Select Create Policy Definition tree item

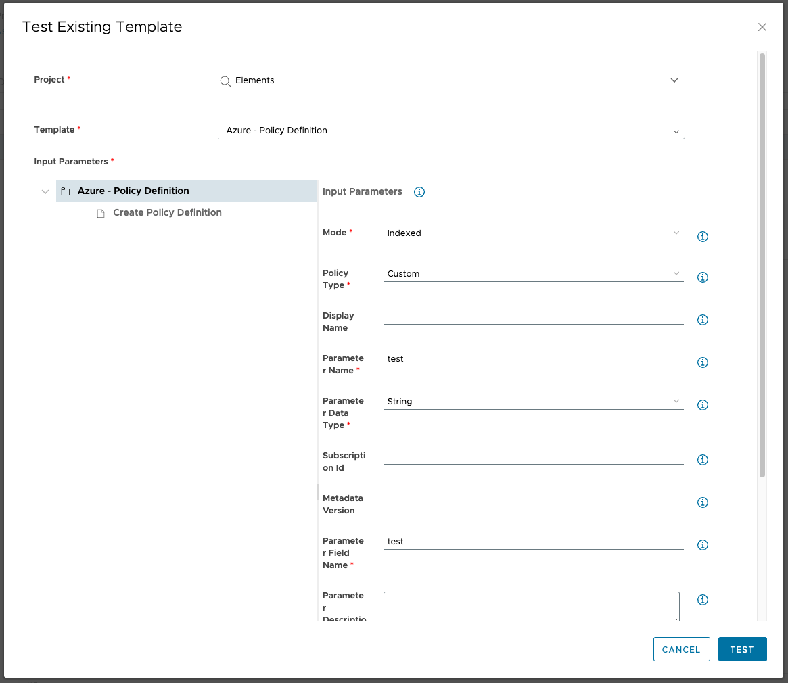pyautogui.click(x=167, y=213)
